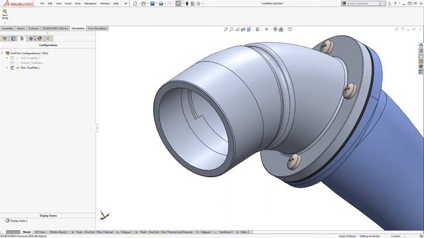This screenshot has width=424, height=238.
Task: Open Appearances color-ball icon in task pane
Action: click(x=421, y=66)
